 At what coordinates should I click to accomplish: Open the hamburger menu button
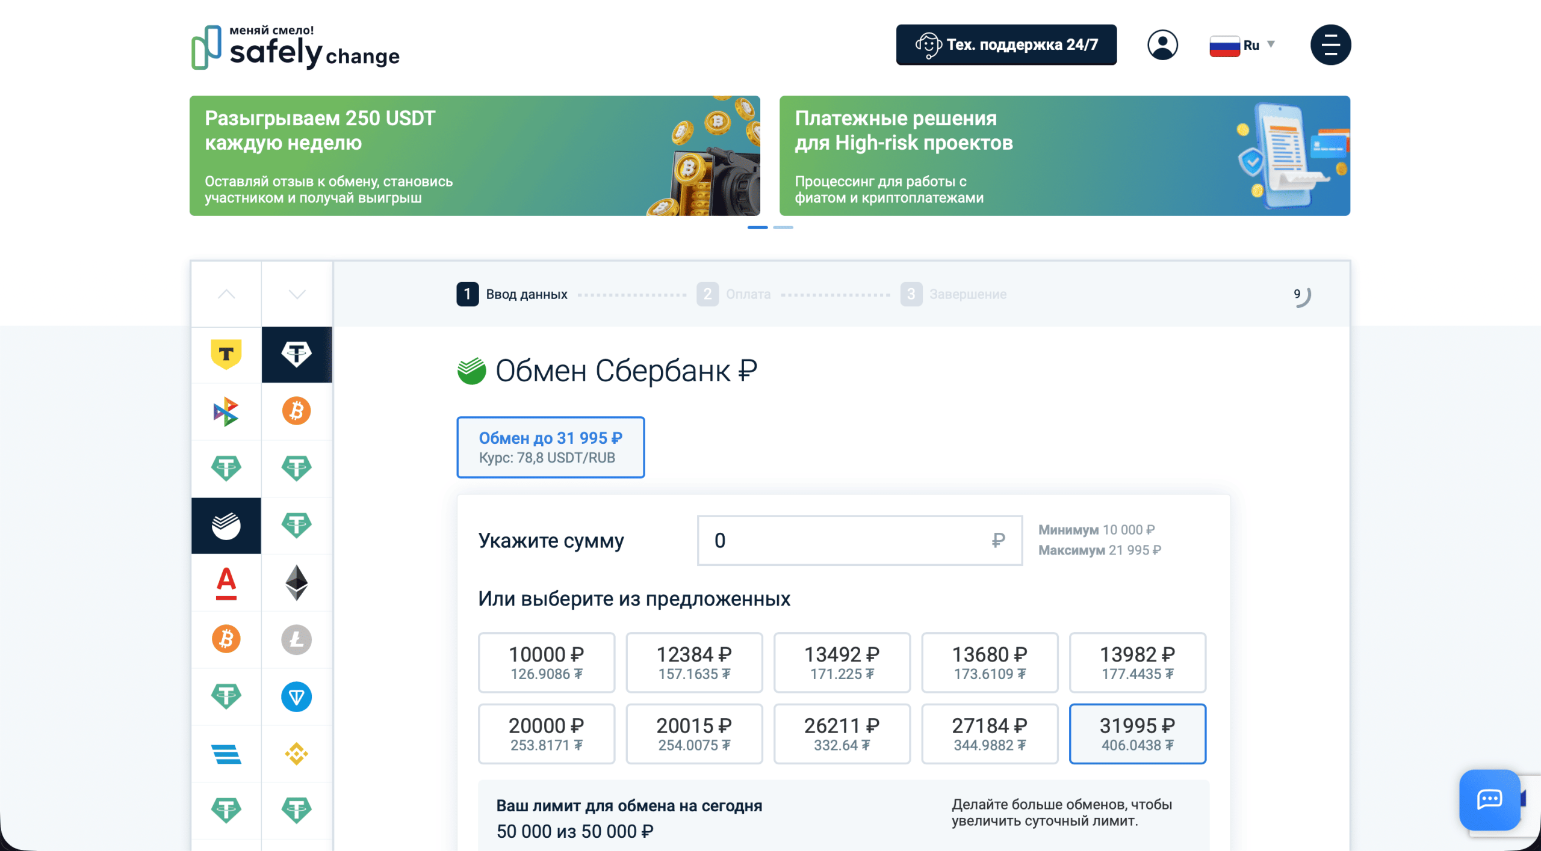click(x=1330, y=45)
